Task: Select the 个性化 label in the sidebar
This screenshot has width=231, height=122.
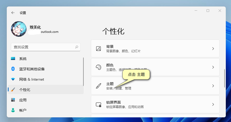Action: (25, 90)
